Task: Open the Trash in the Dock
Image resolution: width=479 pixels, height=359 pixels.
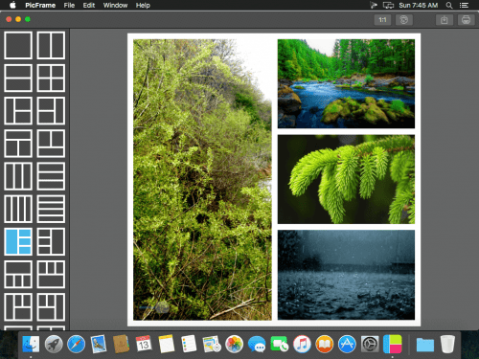Action: 447,344
